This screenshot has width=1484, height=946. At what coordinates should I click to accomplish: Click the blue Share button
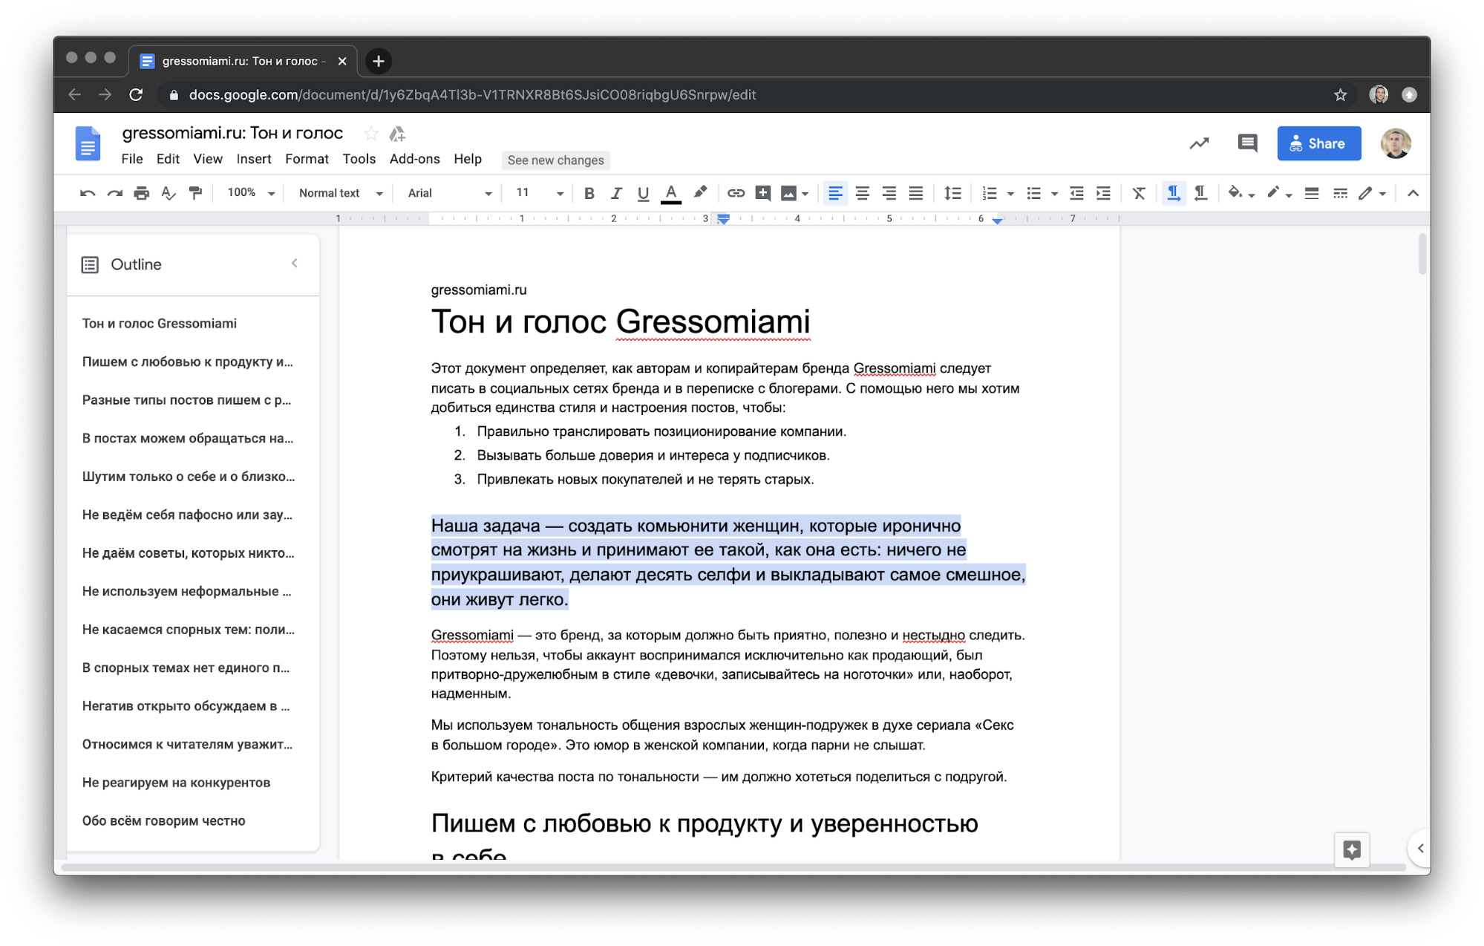(1318, 143)
